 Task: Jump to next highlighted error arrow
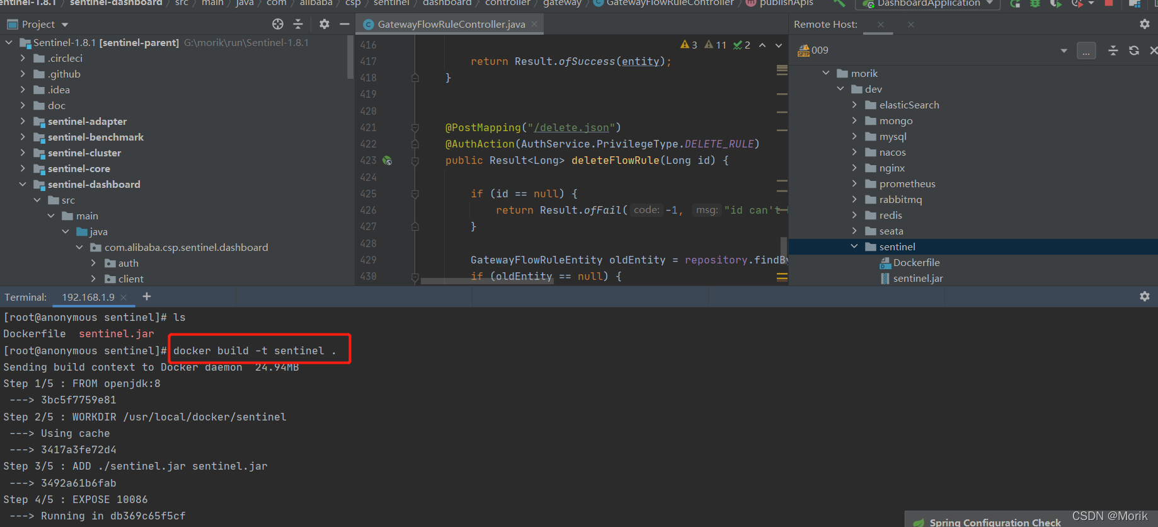(x=779, y=45)
